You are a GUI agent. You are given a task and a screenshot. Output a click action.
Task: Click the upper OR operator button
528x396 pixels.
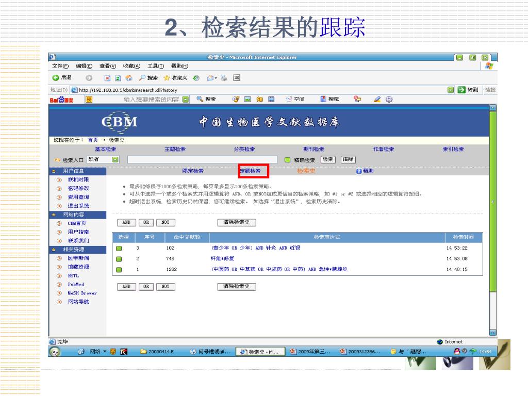146,223
